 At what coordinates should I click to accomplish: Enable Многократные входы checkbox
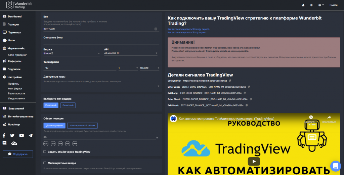pyautogui.click(x=45, y=163)
